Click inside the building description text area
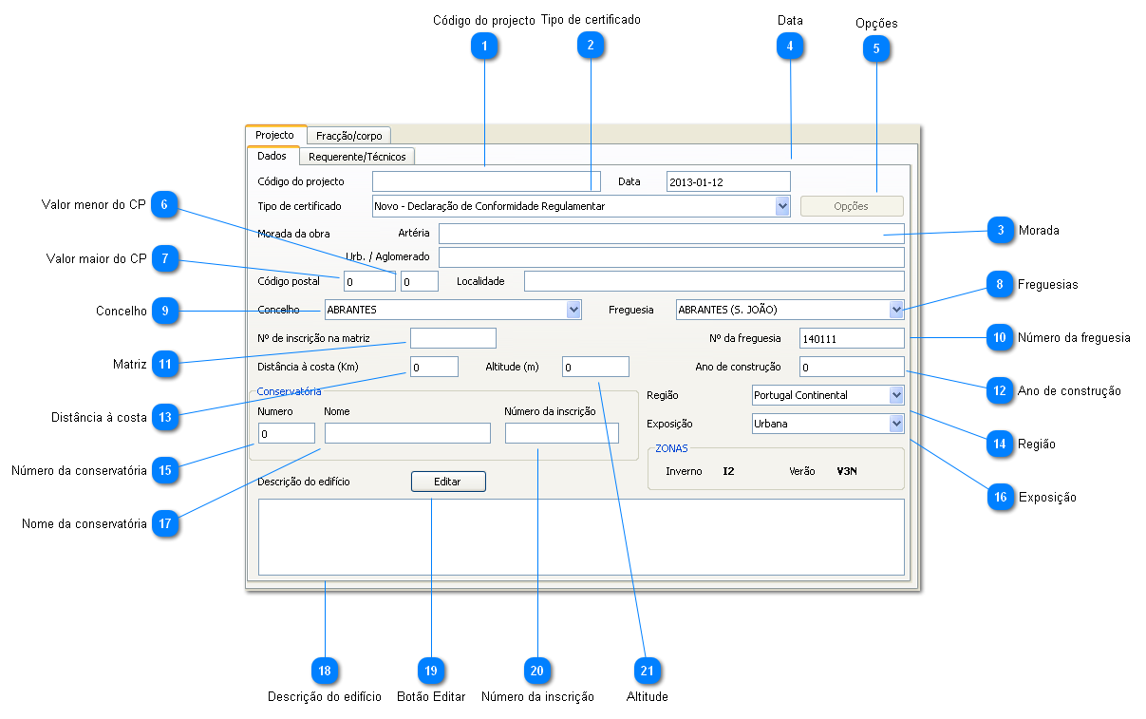The image size is (1146, 719). pos(580,537)
